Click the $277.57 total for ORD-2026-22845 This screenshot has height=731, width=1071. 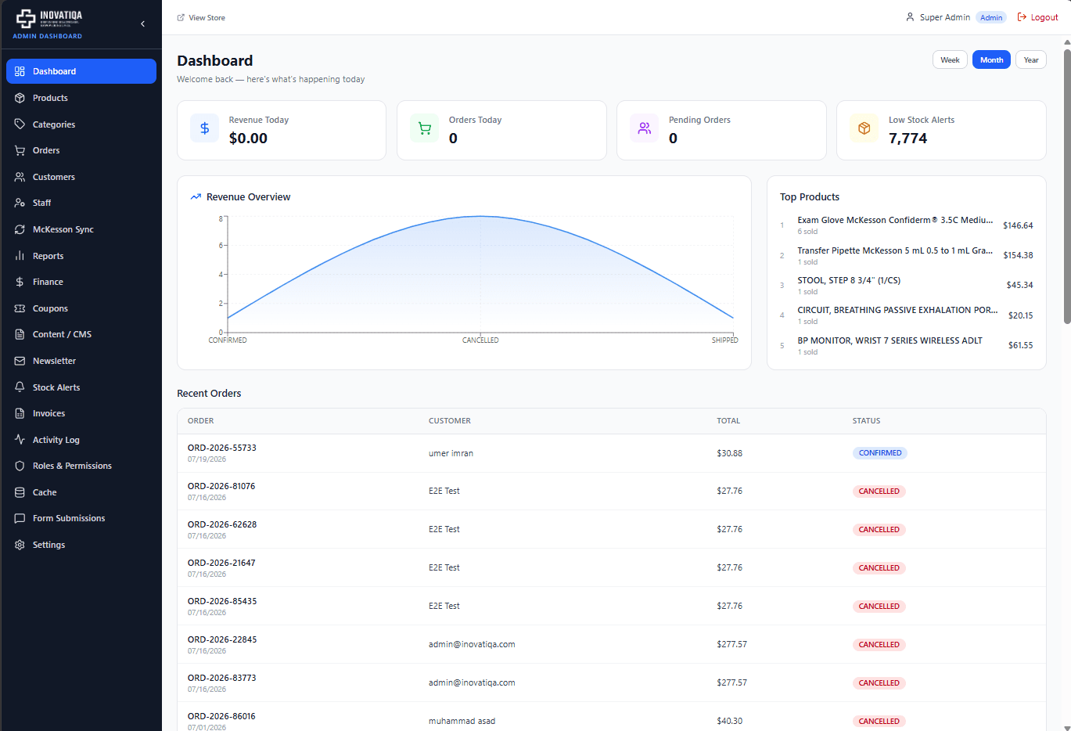pos(731,644)
